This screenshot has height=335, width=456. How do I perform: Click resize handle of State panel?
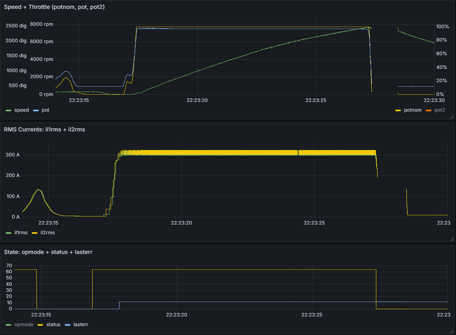(452, 331)
